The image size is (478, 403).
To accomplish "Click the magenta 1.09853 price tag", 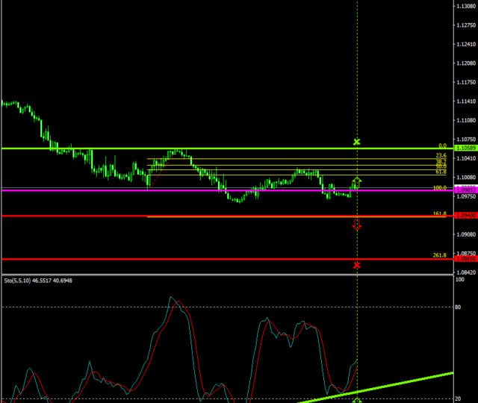I will pyautogui.click(x=465, y=191).
